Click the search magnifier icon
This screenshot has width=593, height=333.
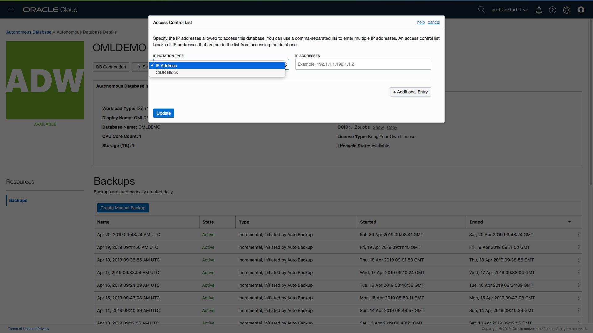tap(482, 10)
